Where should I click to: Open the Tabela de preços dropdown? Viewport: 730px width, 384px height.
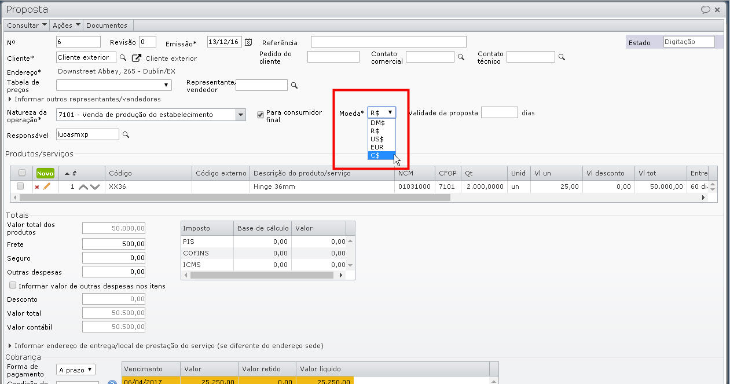[x=114, y=85]
